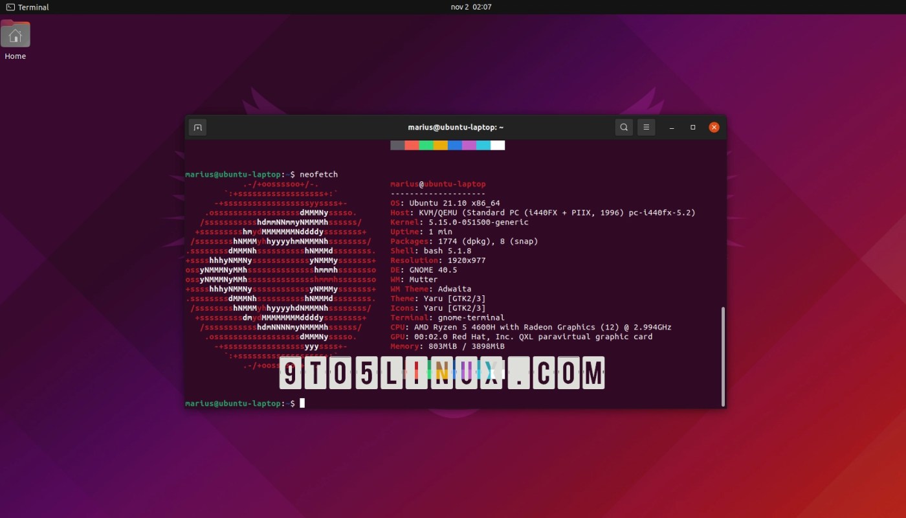Screen dimensions: 906x518
Task: Click the WM Theme line Adwaita
Action: (x=431, y=289)
